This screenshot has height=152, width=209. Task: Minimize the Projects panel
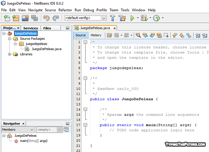coord(68,28)
